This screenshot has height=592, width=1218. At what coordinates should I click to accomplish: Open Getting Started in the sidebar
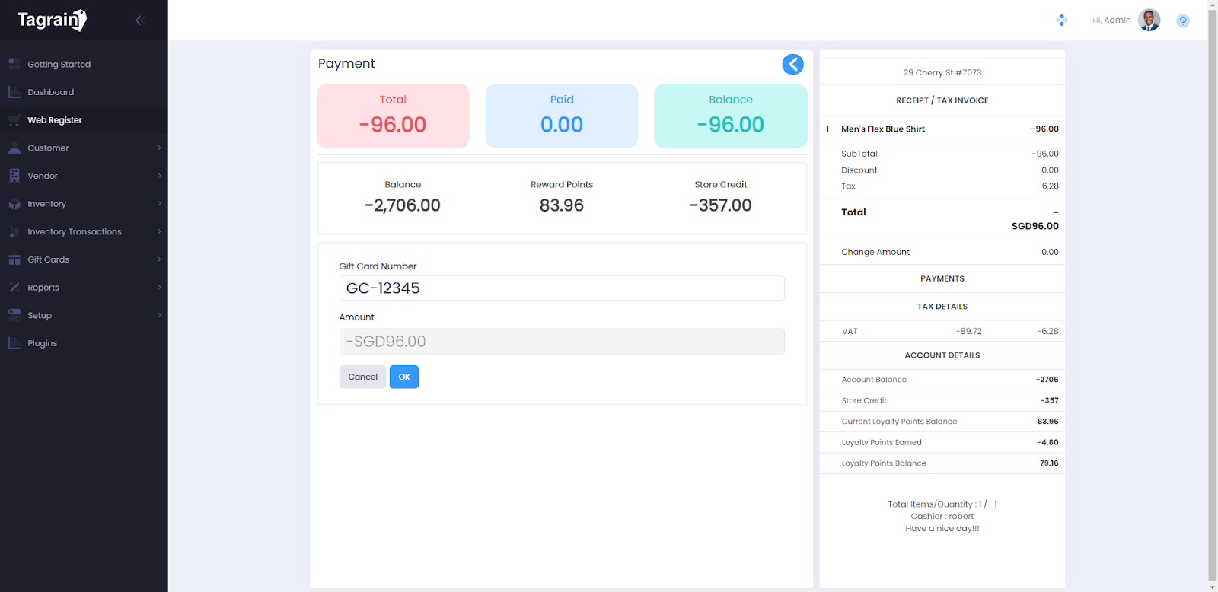(84, 64)
